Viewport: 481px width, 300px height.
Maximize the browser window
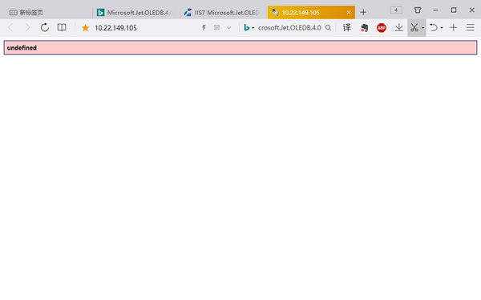454,10
